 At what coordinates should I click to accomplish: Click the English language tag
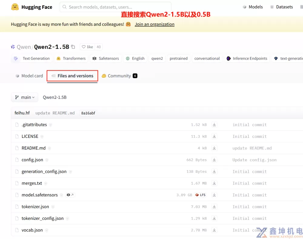coord(135,59)
